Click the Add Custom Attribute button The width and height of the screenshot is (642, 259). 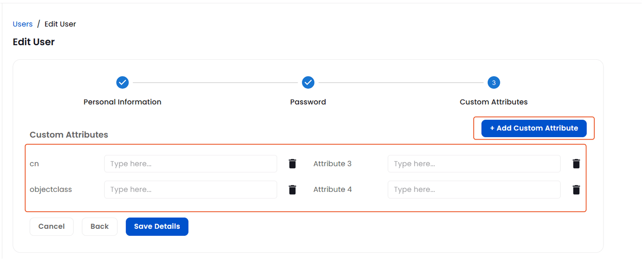click(533, 128)
